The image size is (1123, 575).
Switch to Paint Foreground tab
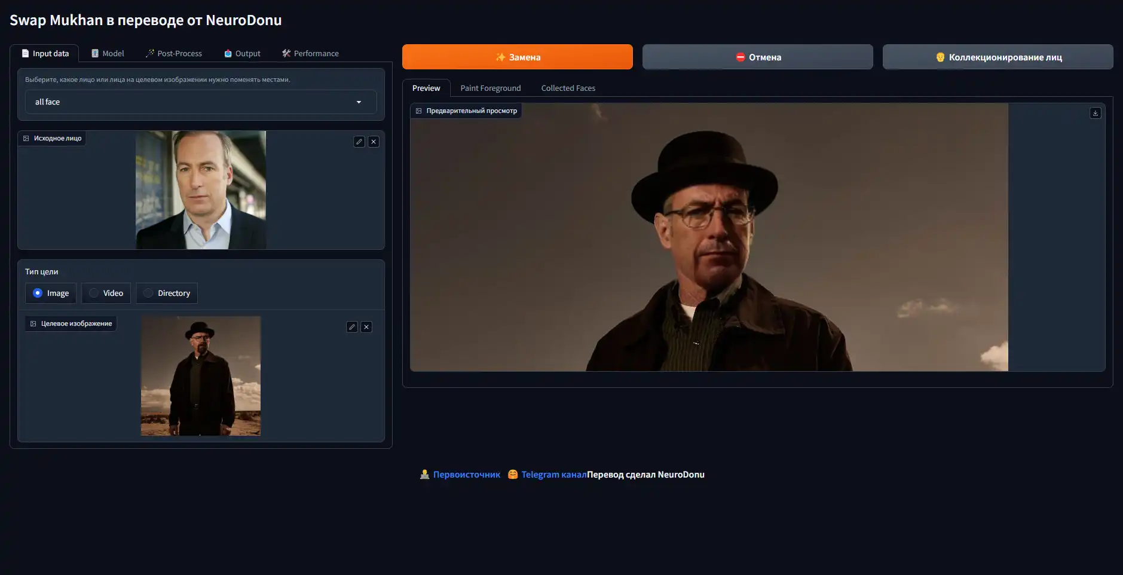(x=491, y=88)
